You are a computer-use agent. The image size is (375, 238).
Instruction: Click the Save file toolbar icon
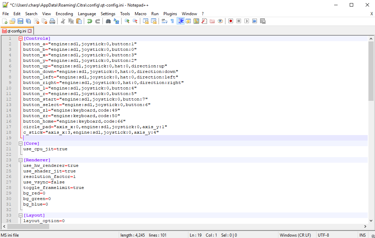click(x=20, y=21)
